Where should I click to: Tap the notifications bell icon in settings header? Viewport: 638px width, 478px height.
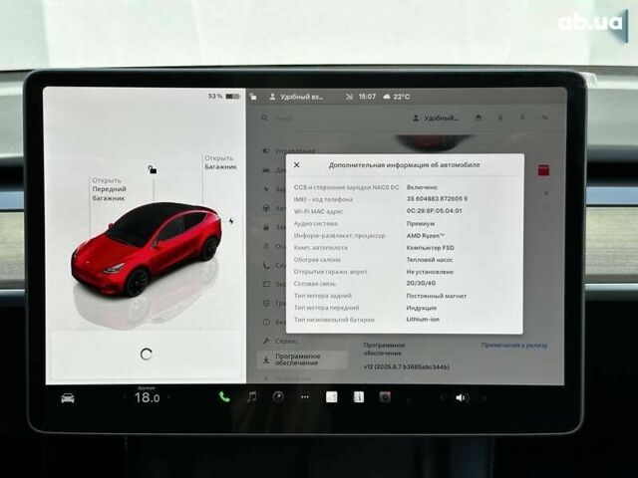tap(500, 118)
